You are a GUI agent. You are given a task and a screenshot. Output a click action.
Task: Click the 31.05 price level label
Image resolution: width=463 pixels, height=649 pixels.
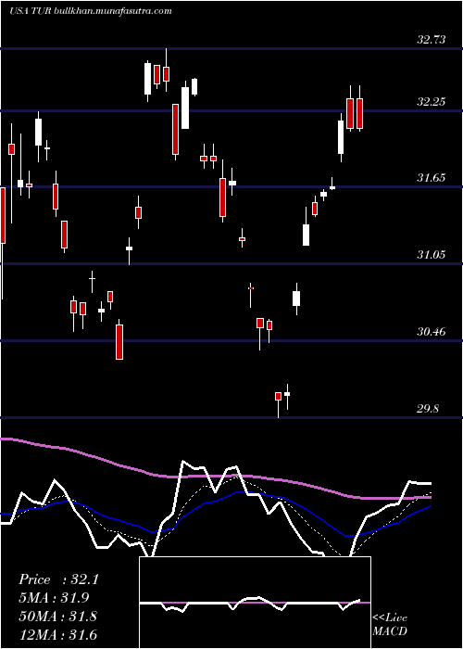point(432,255)
